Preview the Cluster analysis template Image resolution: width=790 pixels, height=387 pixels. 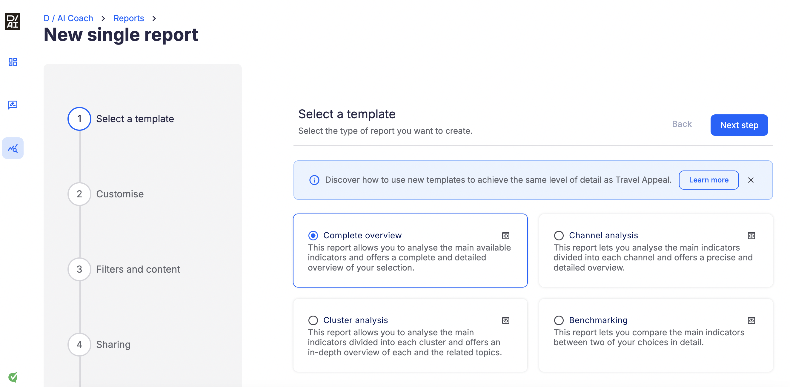coord(506,320)
